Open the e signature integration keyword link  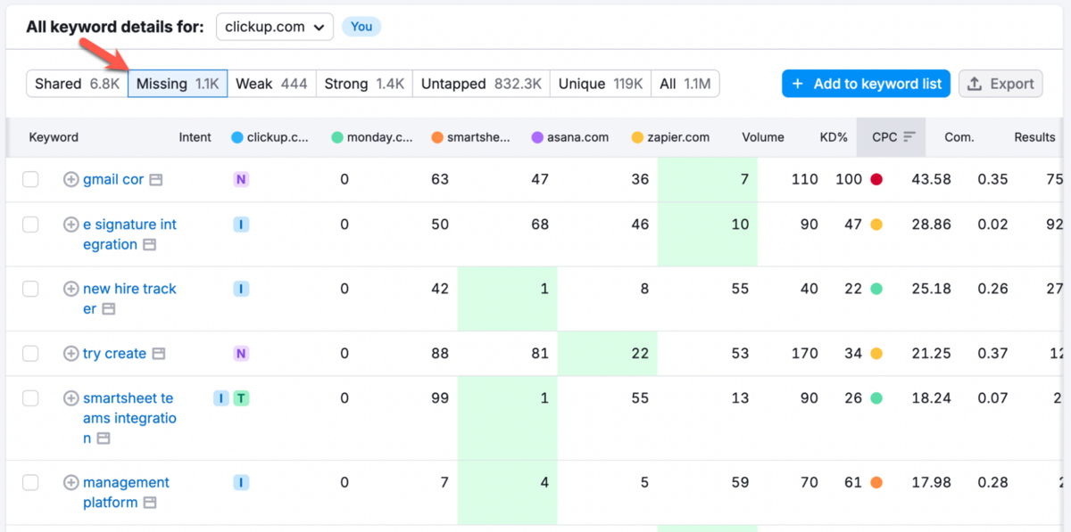click(129, 234)
